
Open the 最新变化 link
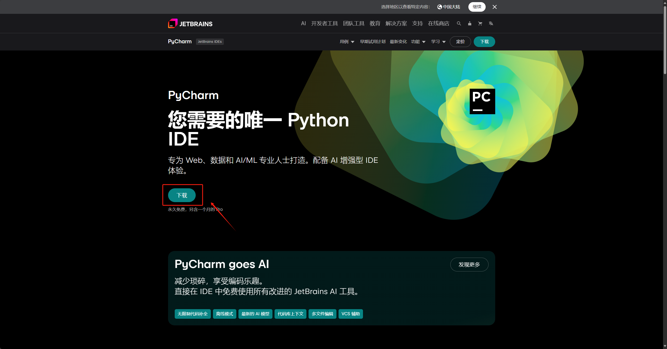pyautogui.click(x=398, y=42)
